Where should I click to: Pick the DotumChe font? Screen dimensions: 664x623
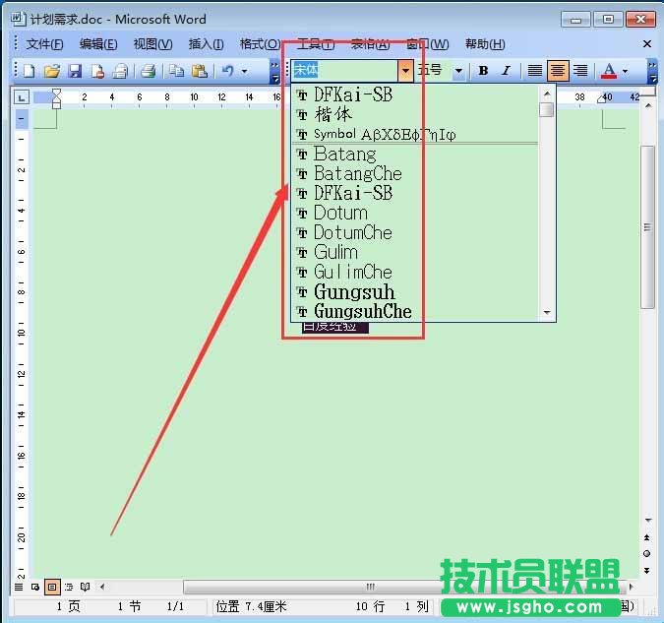[415, 232]
